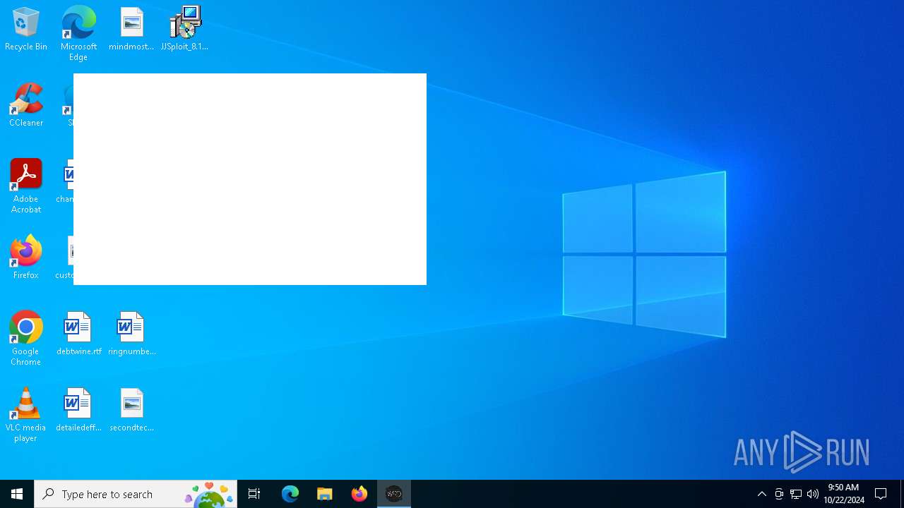Open the Adobe Acrobat desktop shortcut
Screen dimensions: 904x508
pos(26,186)
